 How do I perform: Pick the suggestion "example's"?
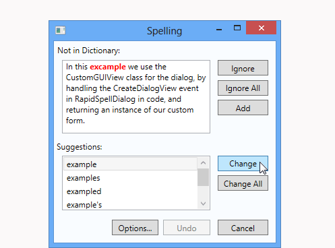pos(130,204)
